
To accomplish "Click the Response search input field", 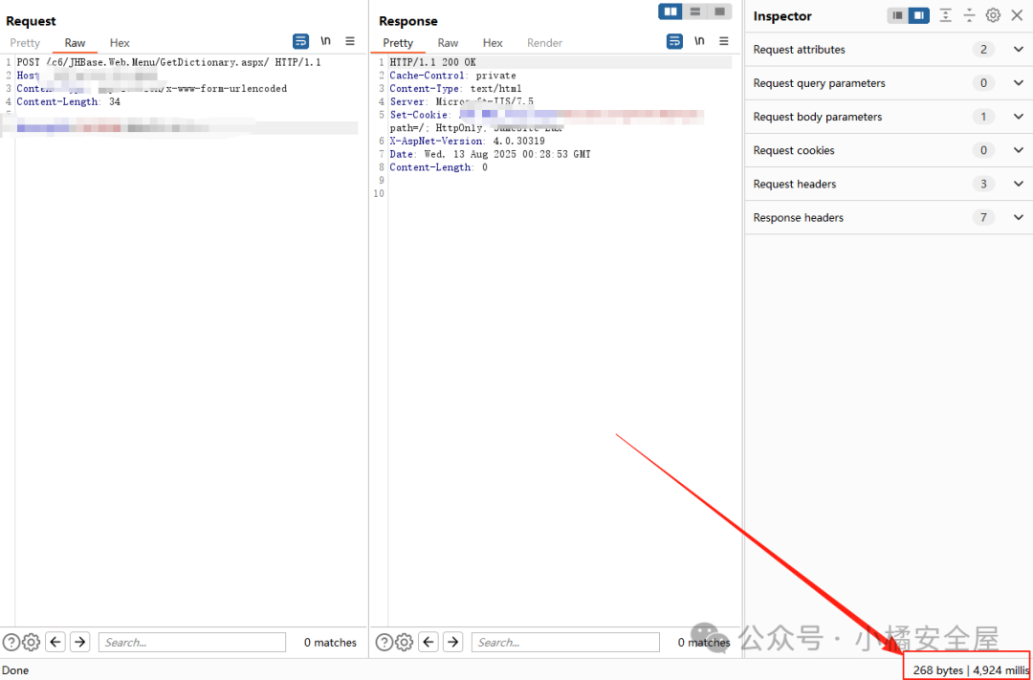I will point(564,642).
